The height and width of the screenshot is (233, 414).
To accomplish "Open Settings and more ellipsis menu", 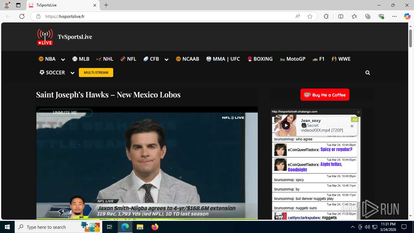I will (395, 16).
